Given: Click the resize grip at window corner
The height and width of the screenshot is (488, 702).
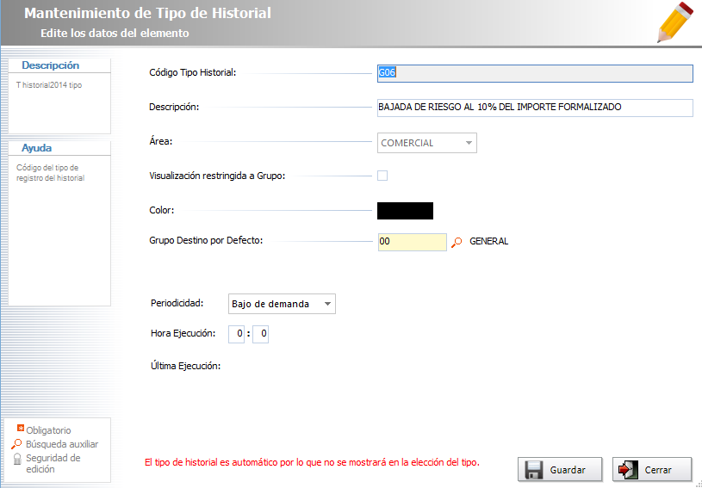Looking at the screenshot, I should (698, 484).
